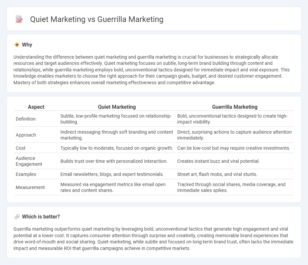Screen dimensions: 308x265
Task: Click cell 'Direct, surprising actions to capture audience attention'
Action: 235,135
